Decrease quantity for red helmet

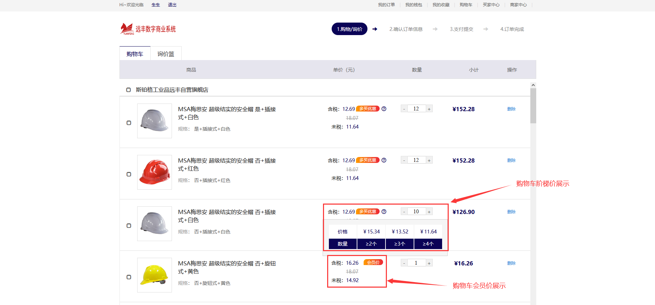(x=404, y=160)
